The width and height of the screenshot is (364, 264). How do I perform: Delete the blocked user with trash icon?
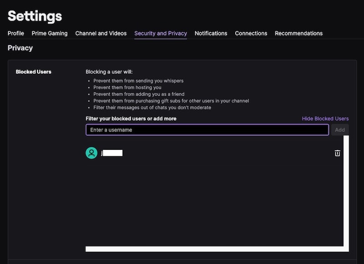click(337, 153)
